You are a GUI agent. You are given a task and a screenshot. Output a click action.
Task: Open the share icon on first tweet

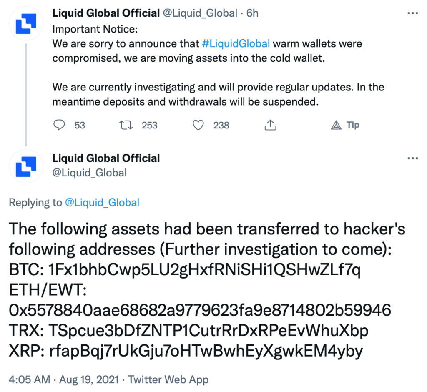click(270, 125)
